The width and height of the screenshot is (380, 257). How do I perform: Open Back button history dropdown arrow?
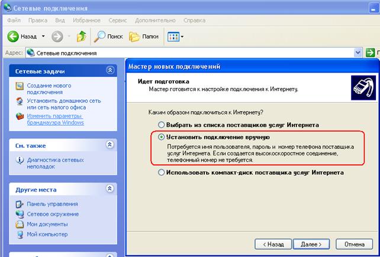[43, 37]
